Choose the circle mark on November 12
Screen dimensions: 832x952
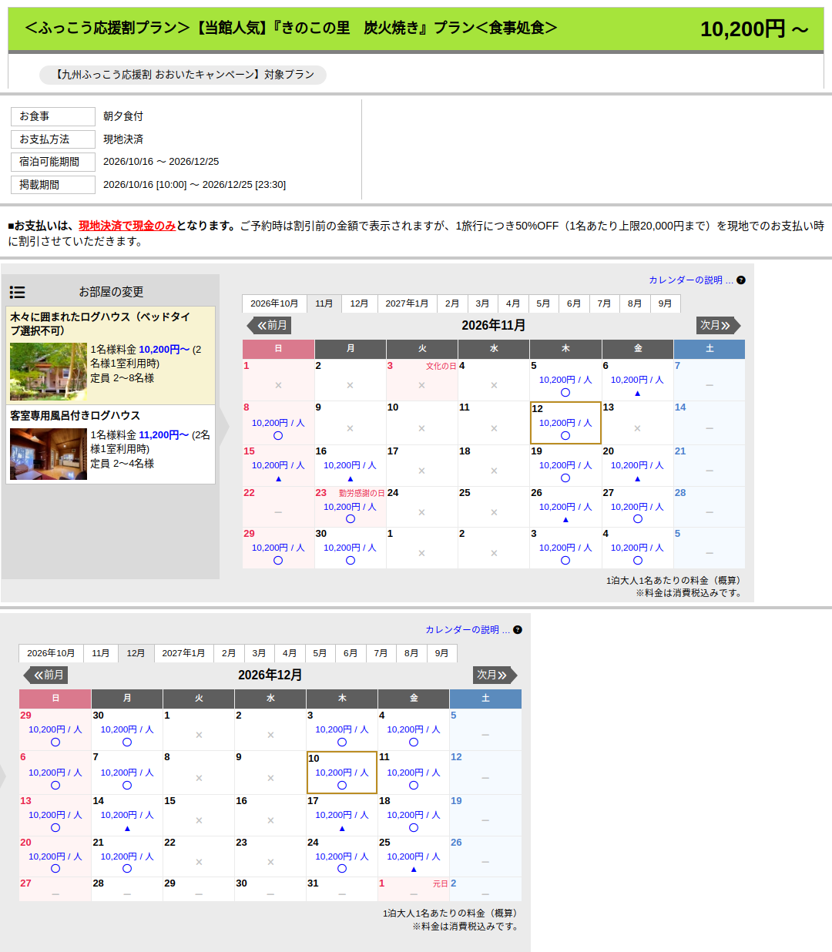pyautogui.click(x=565, y=436)
